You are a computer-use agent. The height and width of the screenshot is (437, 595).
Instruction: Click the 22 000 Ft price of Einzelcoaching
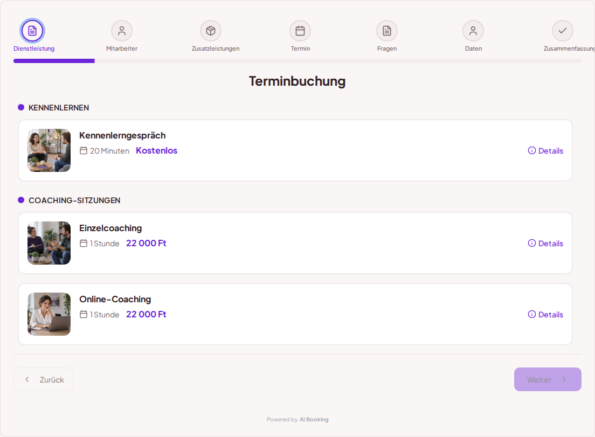146,243
